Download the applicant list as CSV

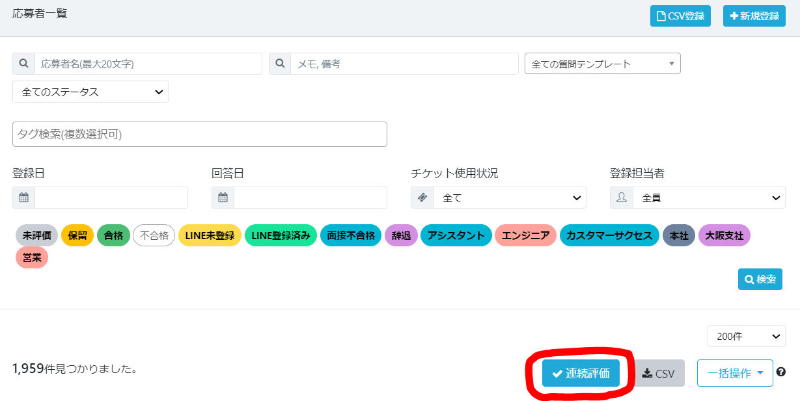tap(658, 373)
